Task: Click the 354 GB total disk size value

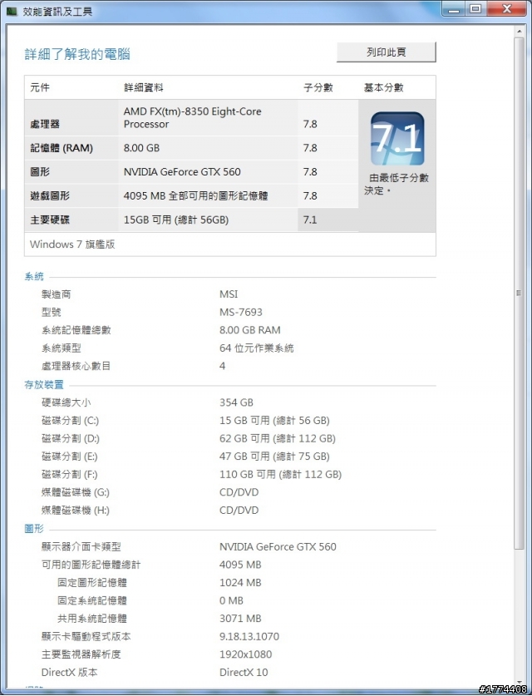Action: [236, 402]
